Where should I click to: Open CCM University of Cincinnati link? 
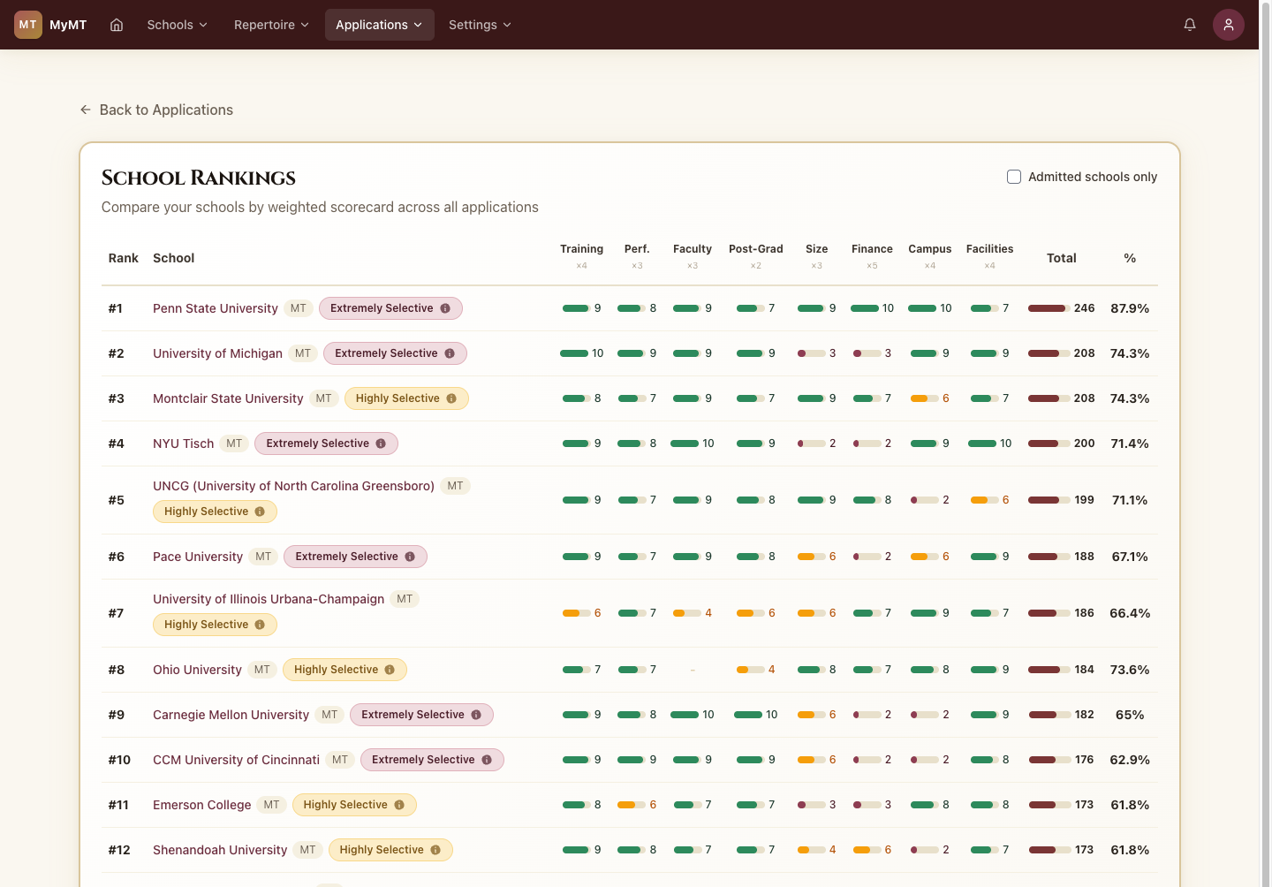pyautogui.click(x=236, y=760)
